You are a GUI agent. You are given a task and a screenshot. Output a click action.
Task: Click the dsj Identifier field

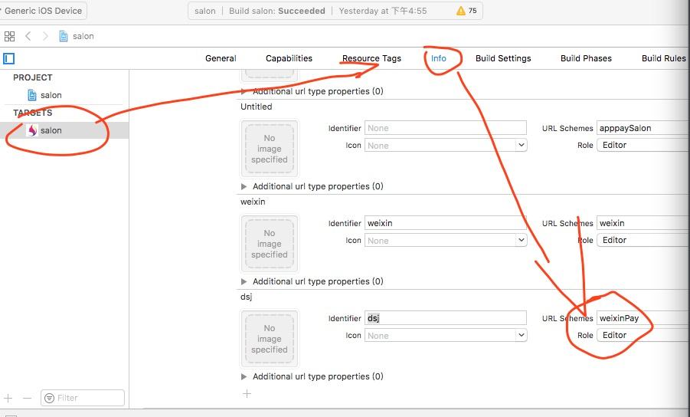tap(446, 318)
